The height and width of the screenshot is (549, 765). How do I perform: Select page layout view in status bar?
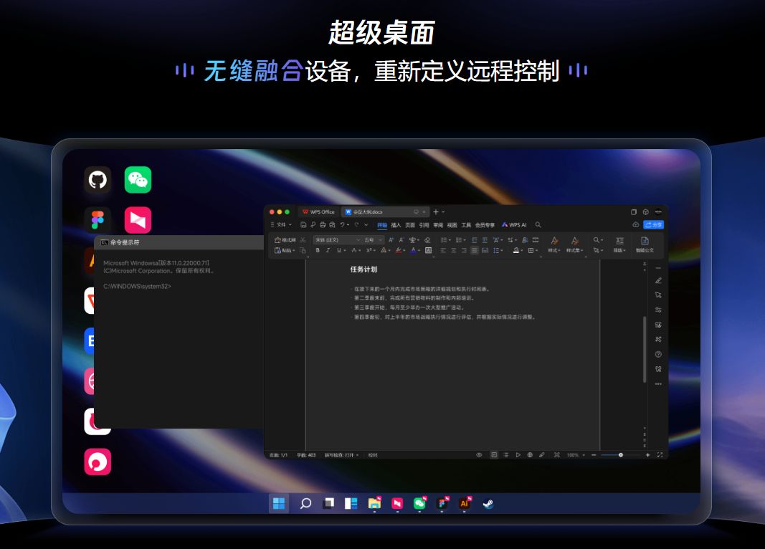[x=494, y=455]
